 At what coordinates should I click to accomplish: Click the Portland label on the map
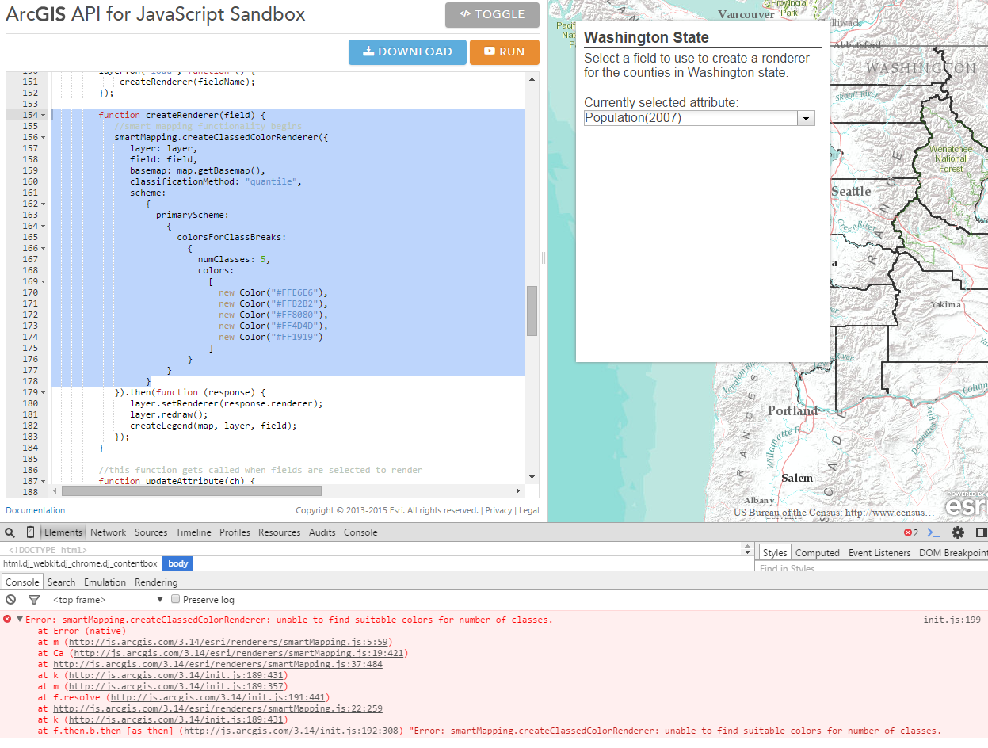pos(792,410)
